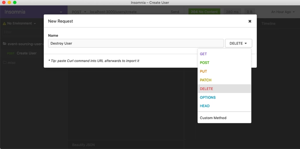Click the macOS yellow minimize button
This screenshot has width=300, height=149.
coord(9,3)
